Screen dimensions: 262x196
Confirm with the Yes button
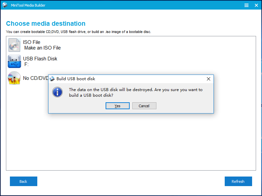pyautogui.click(x=117, y=106)
